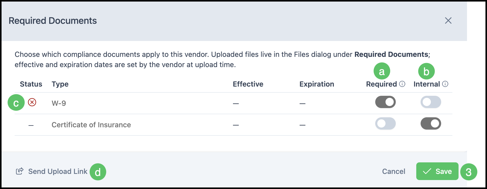The height and width of the screenshot is (189, 487).
Task: Click the green Save button
Action: (437, 171)
